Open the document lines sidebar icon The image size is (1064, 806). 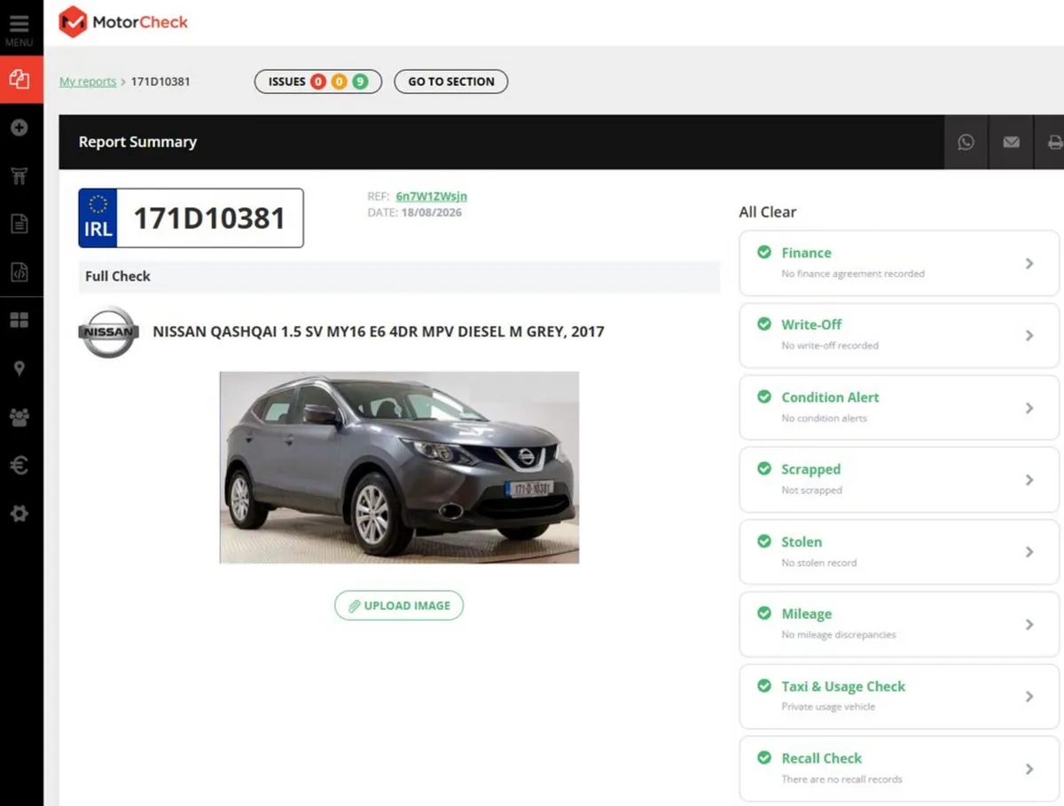pos(20,223)
